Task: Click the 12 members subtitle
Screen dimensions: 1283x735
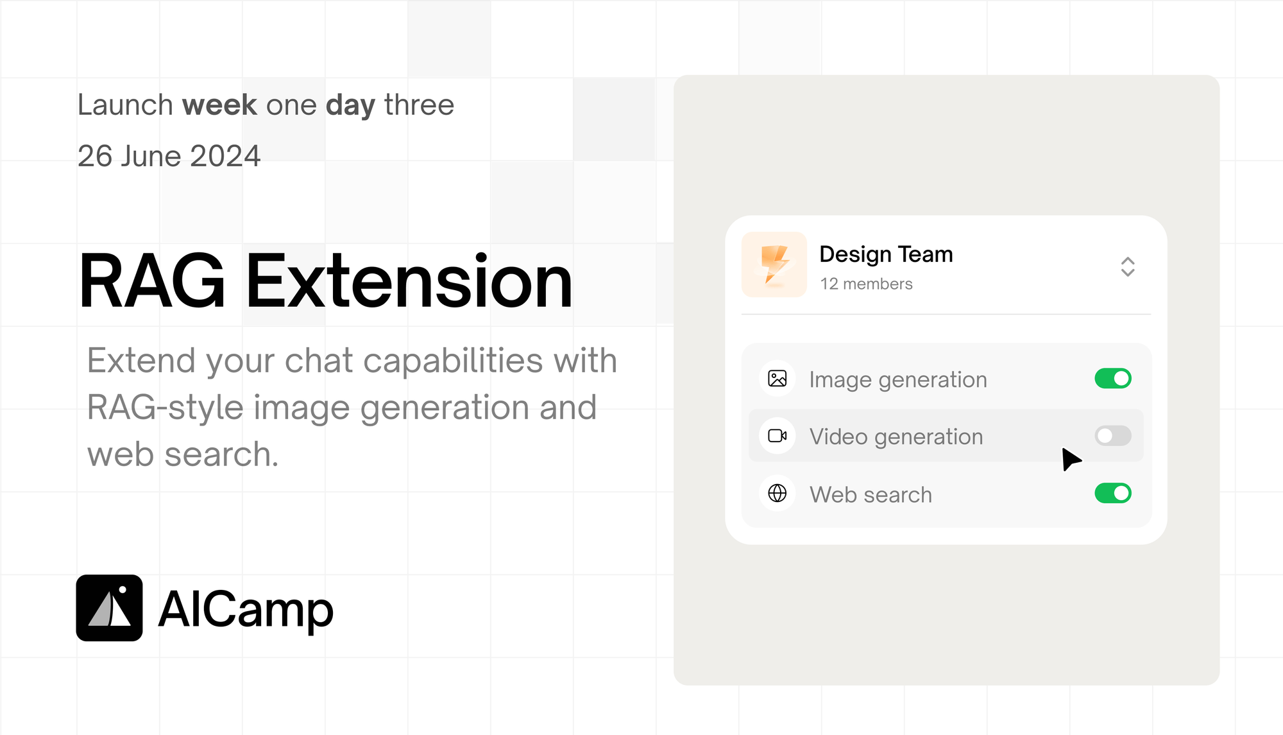Action: [x=866, y=284]
